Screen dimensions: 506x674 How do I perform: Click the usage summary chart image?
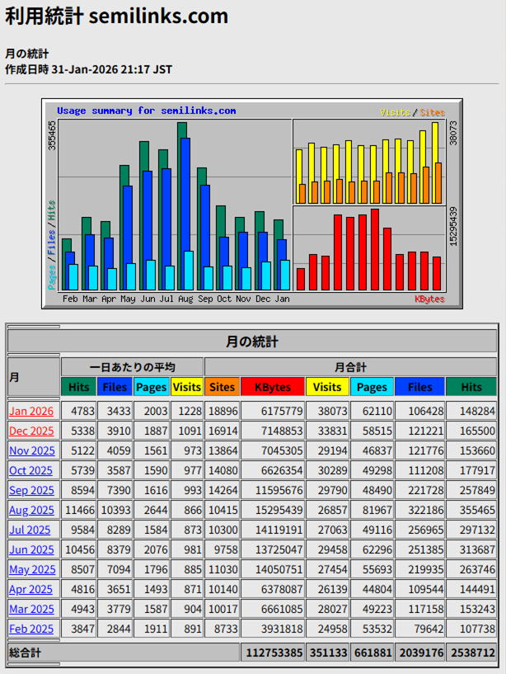coord(252,204)
